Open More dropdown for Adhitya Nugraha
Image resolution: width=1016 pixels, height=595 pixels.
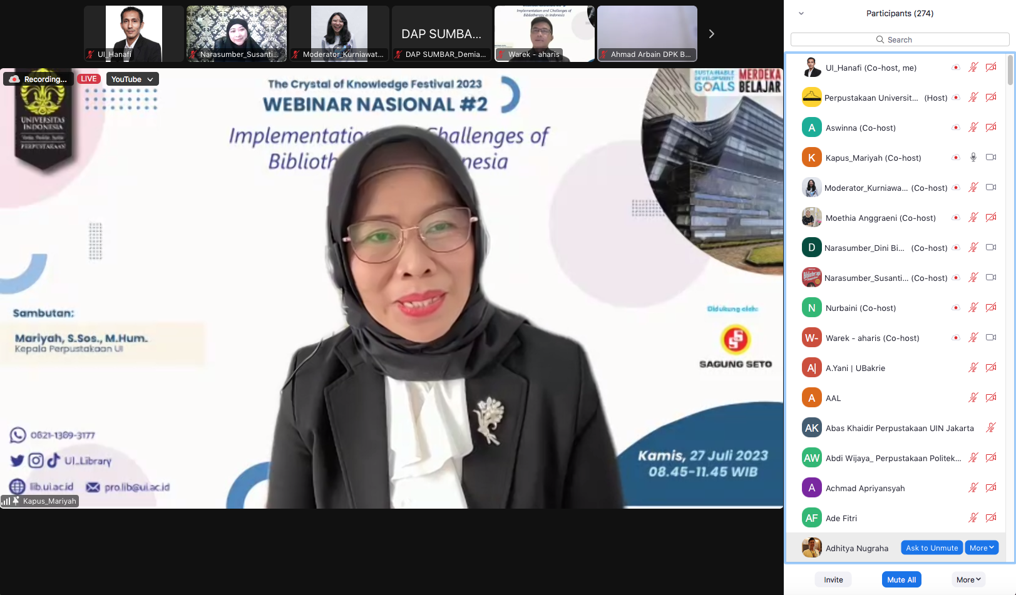click(981, 548)
